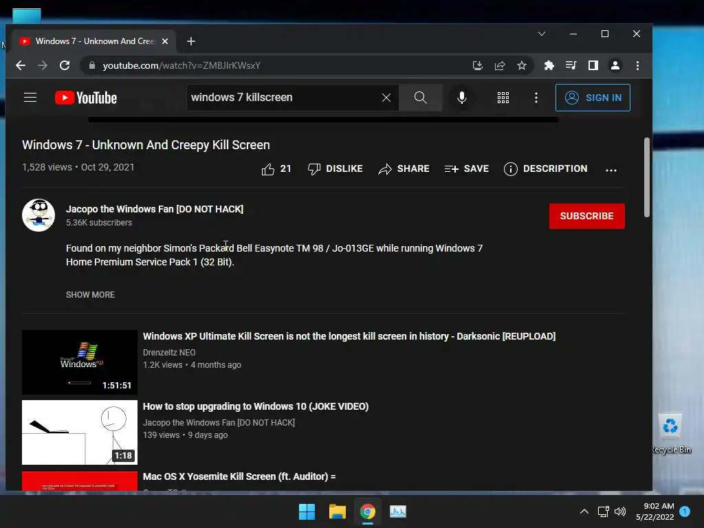The image size is (704, 528).
Task: Close the YouTube browser tab
Action: pyautogui.click(x=165, y=41)
